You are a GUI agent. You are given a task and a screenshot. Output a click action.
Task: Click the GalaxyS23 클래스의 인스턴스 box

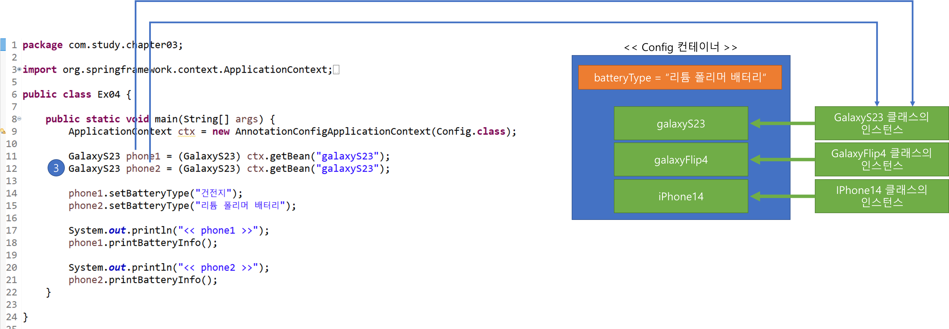click(881, 123)
